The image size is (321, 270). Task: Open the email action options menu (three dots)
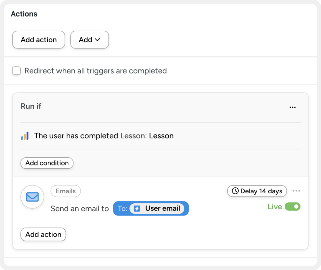pyautogui.click(x=296, y=191)
